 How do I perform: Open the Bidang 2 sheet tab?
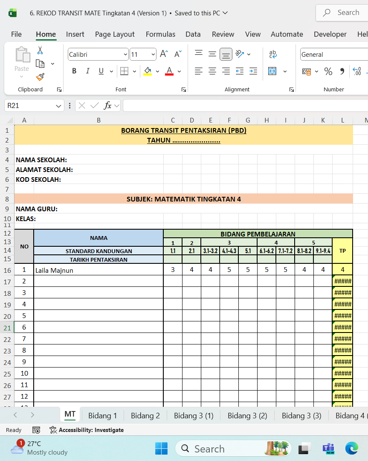145,415
